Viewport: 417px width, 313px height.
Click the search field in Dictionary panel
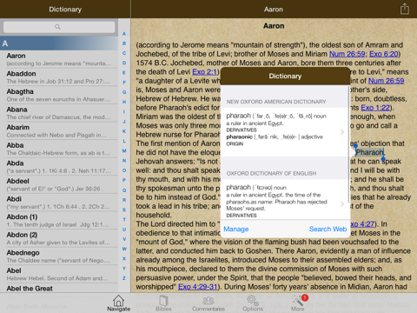[59, 27]
